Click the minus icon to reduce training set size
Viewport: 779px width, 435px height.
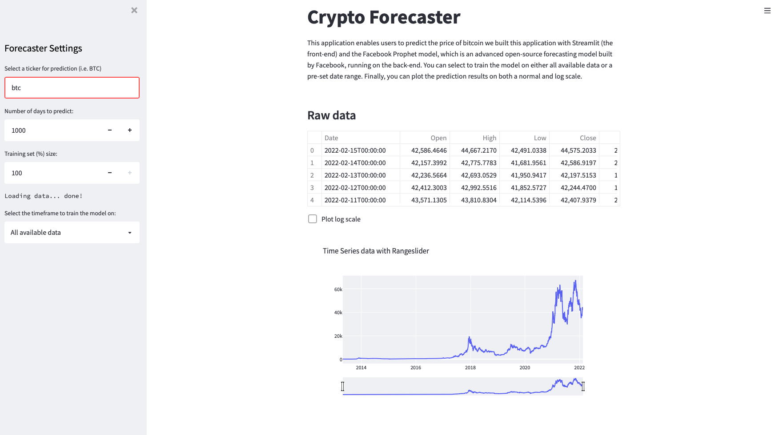(109, 173)
